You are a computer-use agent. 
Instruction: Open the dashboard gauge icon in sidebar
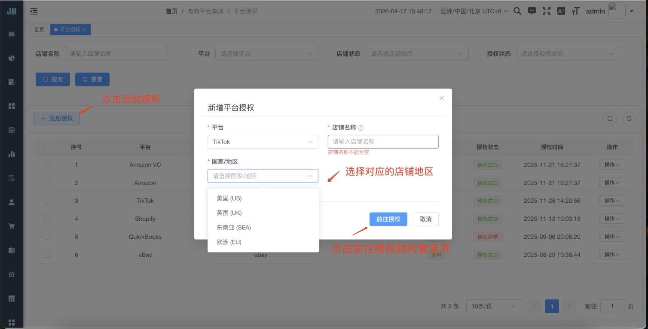[x=12, y=34]
